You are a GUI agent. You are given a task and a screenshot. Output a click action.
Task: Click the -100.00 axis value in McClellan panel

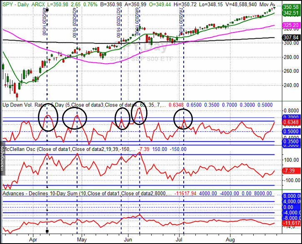pos(292,180)
